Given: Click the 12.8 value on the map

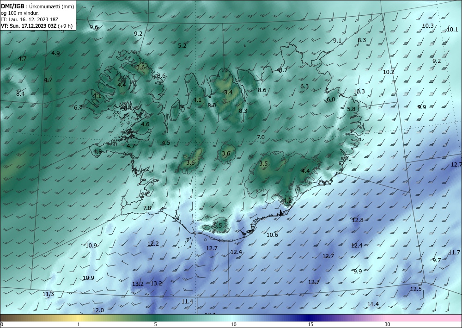Looking at the screenshot, I should (358, 220).
